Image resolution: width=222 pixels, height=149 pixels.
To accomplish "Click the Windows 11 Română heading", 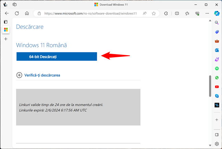I will coord(41,45).
